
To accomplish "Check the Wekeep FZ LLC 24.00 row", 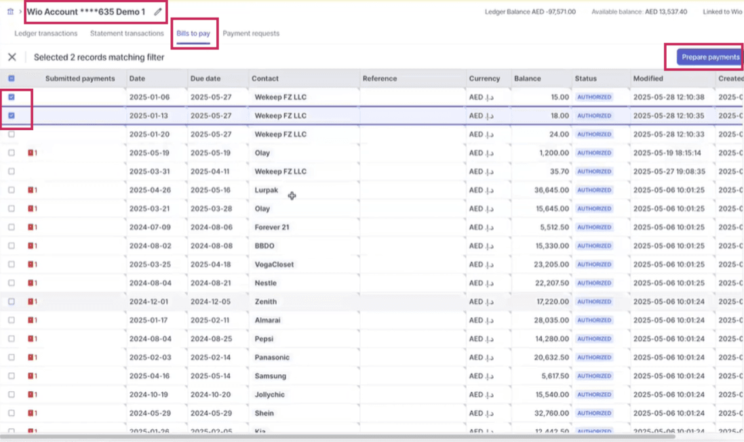I will tap(12, 134).
